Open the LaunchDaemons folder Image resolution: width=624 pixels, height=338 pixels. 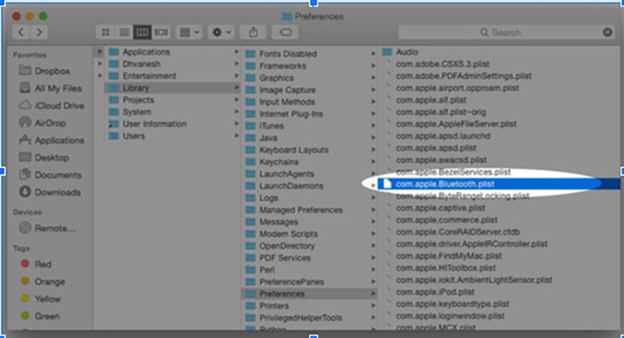[x=284, y=185]
